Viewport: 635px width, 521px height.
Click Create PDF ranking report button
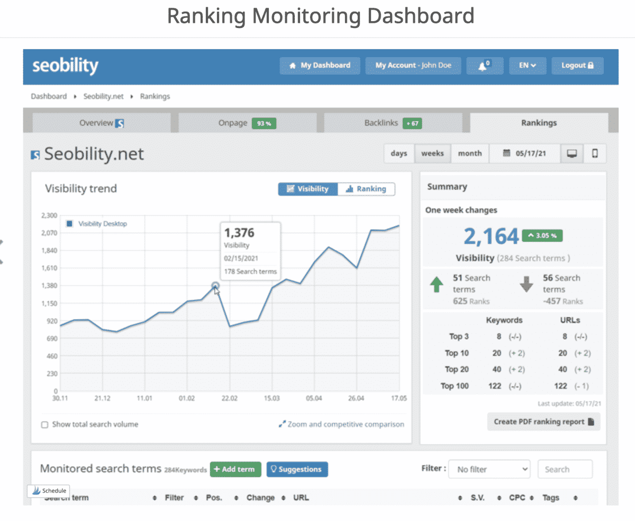point(544,422)
